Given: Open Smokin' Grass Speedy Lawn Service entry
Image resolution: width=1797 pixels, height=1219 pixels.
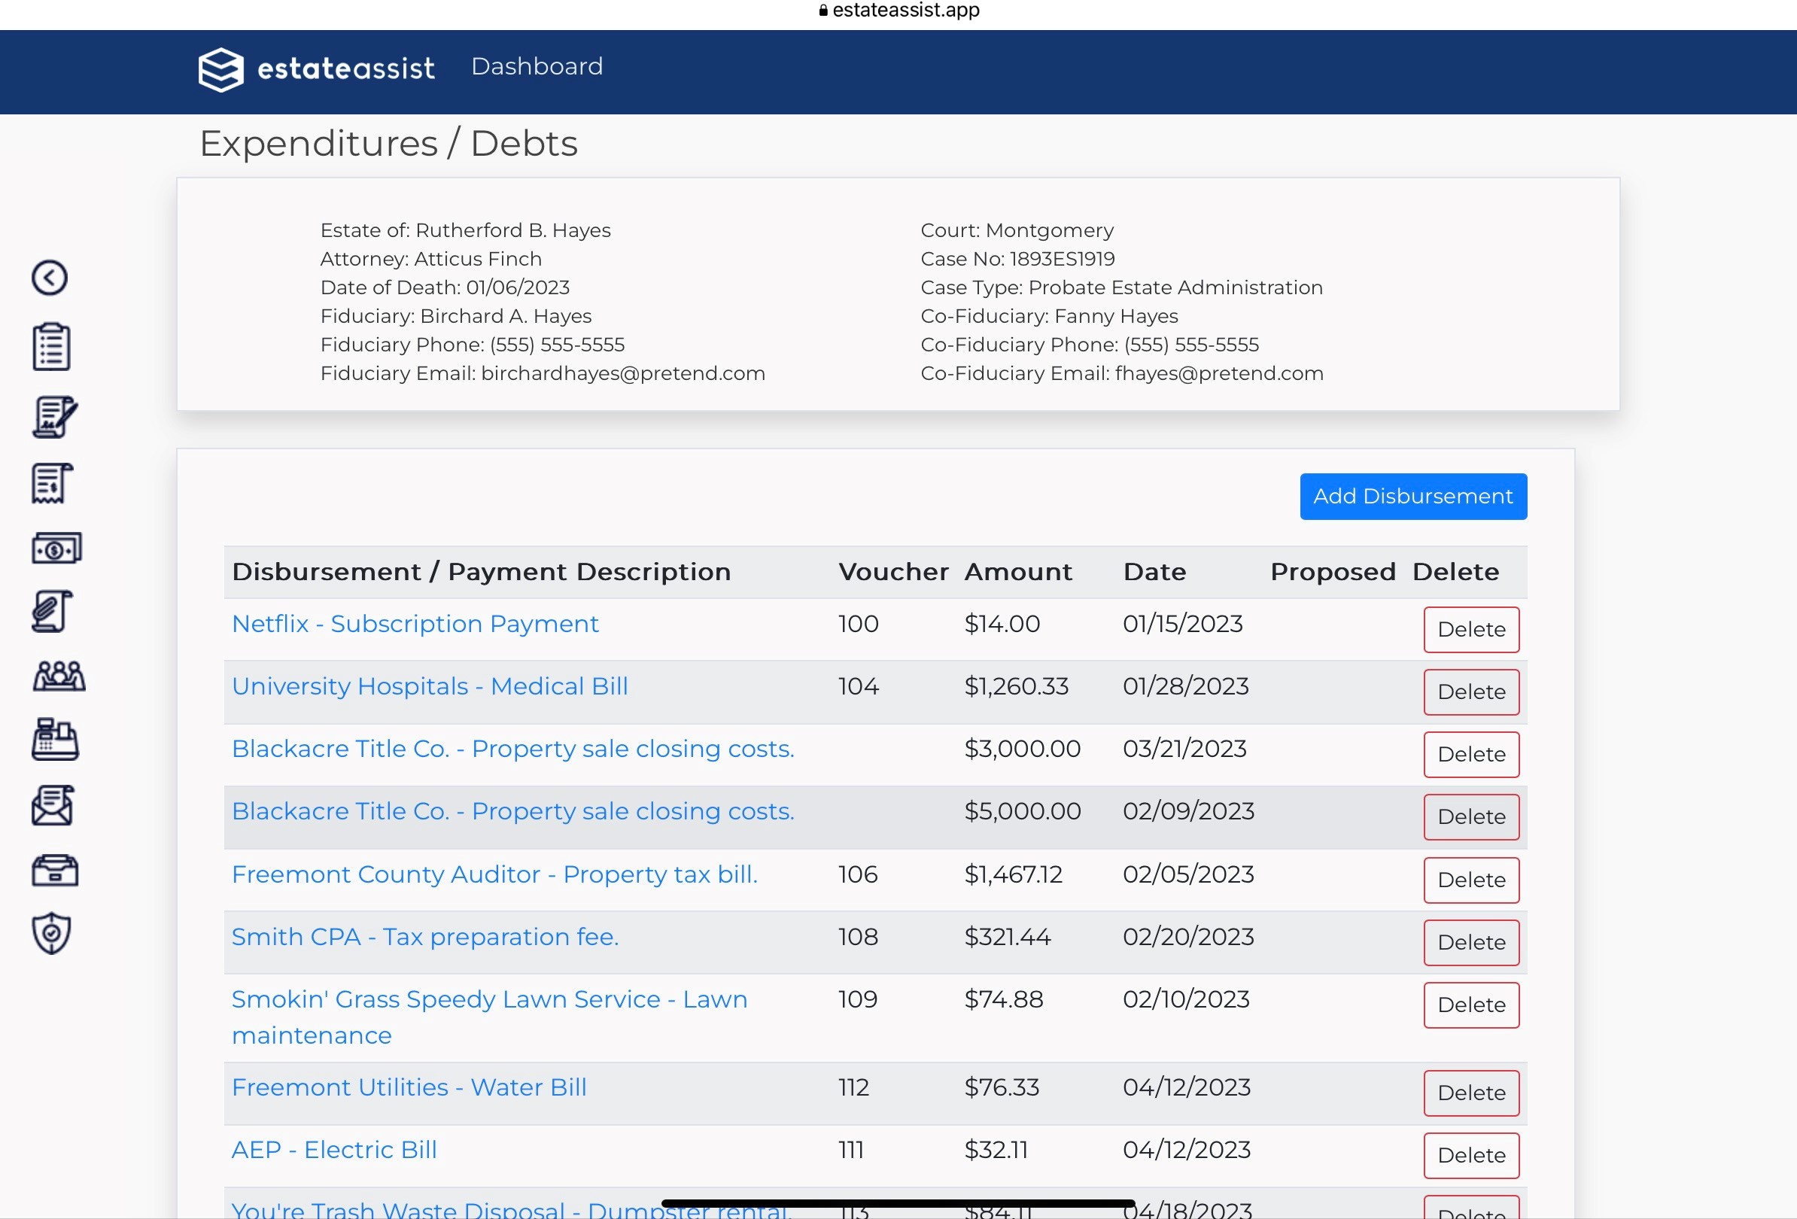Looking at the screenshot, I should coord(489,1017).
